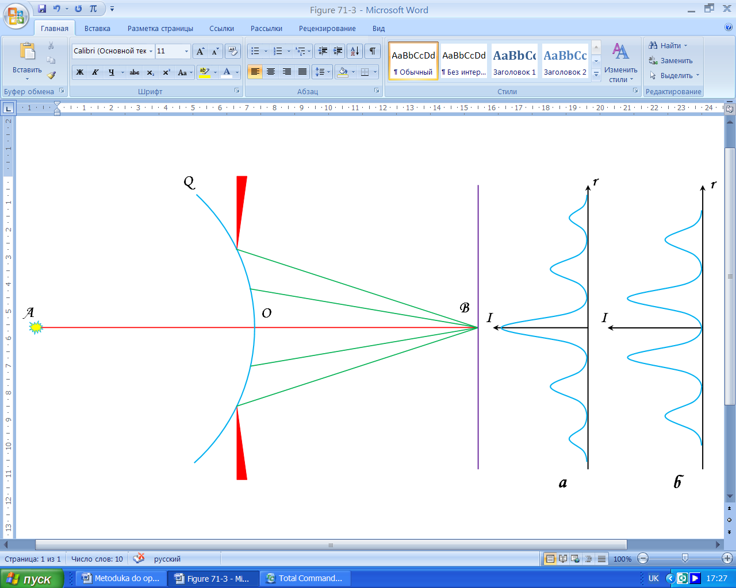Open Word Help question mark icon

pyautogui.click(x=729, y=28)
